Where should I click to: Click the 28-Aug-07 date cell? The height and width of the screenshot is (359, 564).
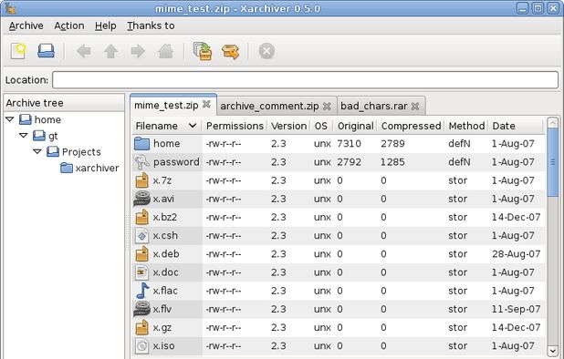(x=516, y=254)
